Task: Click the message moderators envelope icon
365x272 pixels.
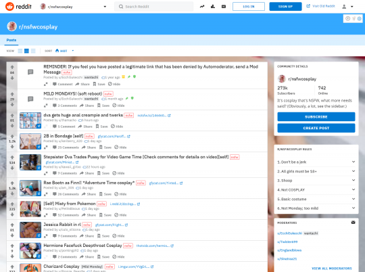Action: [x=353, y=223]
